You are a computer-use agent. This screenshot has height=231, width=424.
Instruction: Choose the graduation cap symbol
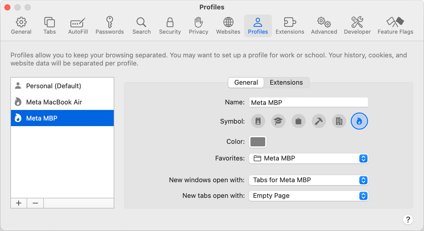coord(278,121)
